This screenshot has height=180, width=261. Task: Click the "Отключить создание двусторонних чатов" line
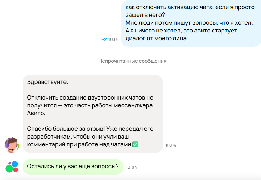click(86, 97)
